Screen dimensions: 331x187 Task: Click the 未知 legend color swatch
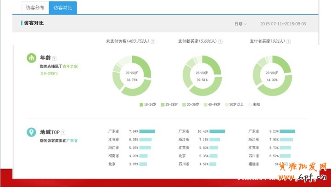tap(250, 105)
